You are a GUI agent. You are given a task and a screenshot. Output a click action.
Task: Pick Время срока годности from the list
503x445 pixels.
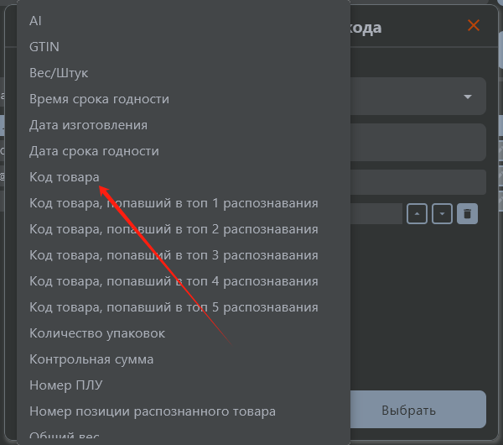click(x=99, y=99)
